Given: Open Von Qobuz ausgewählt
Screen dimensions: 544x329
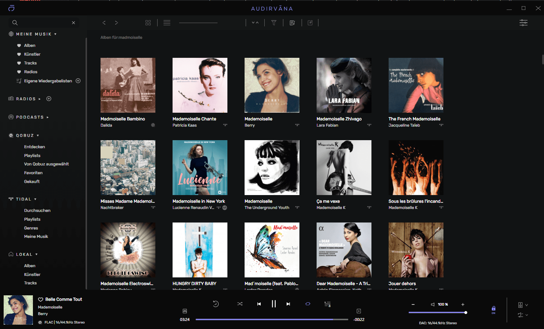Looking at the screenshot, I should (46, 164).
